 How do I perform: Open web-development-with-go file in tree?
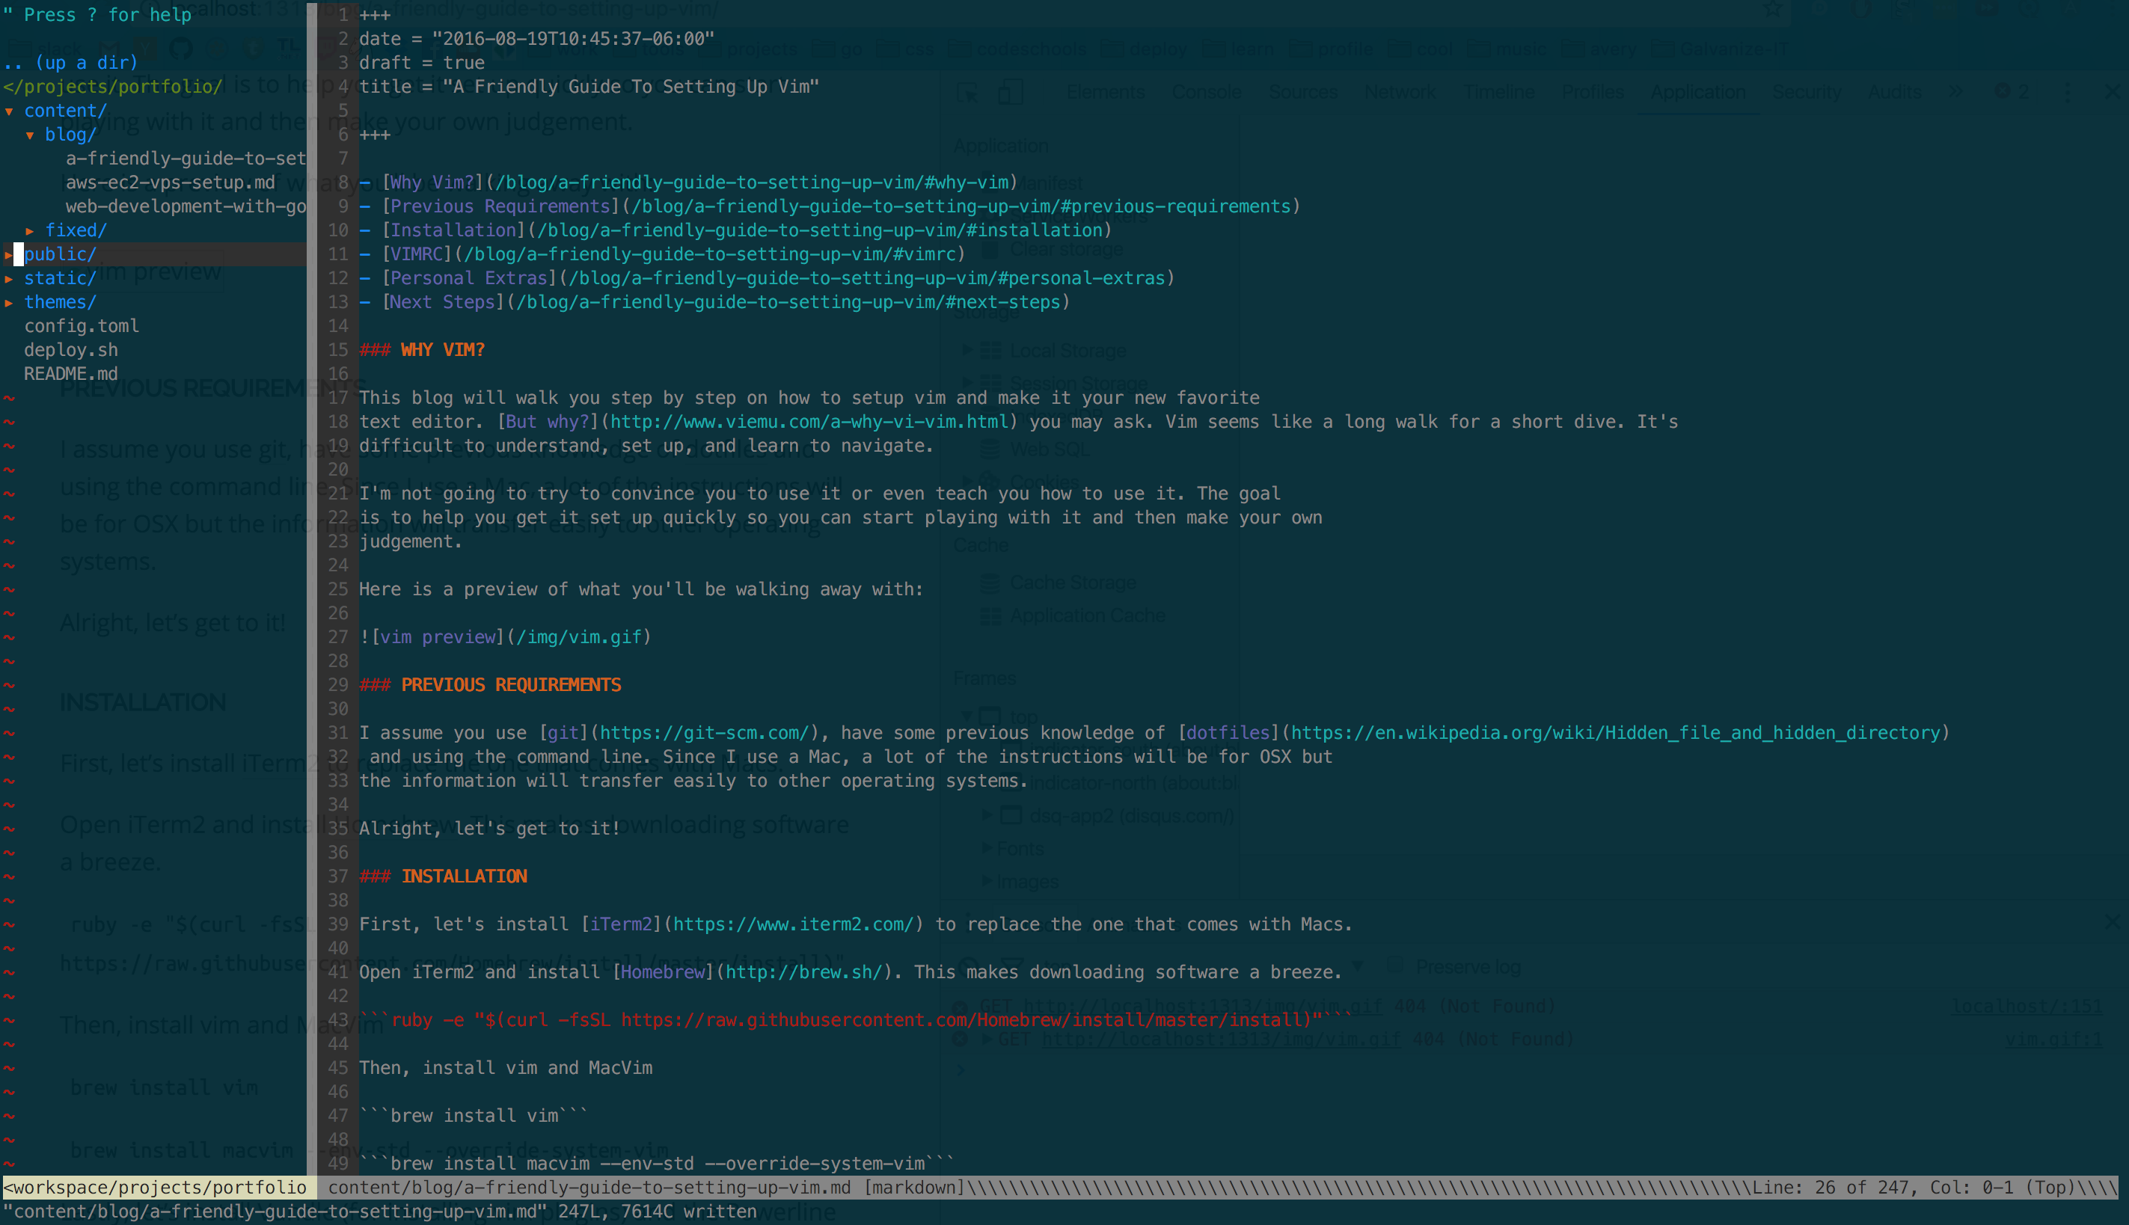coord(185,206)
